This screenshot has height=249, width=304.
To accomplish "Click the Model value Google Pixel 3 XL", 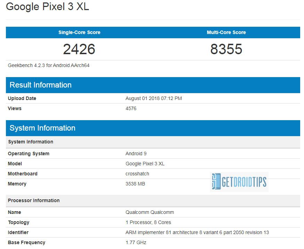I will click(x=145, y=164).
